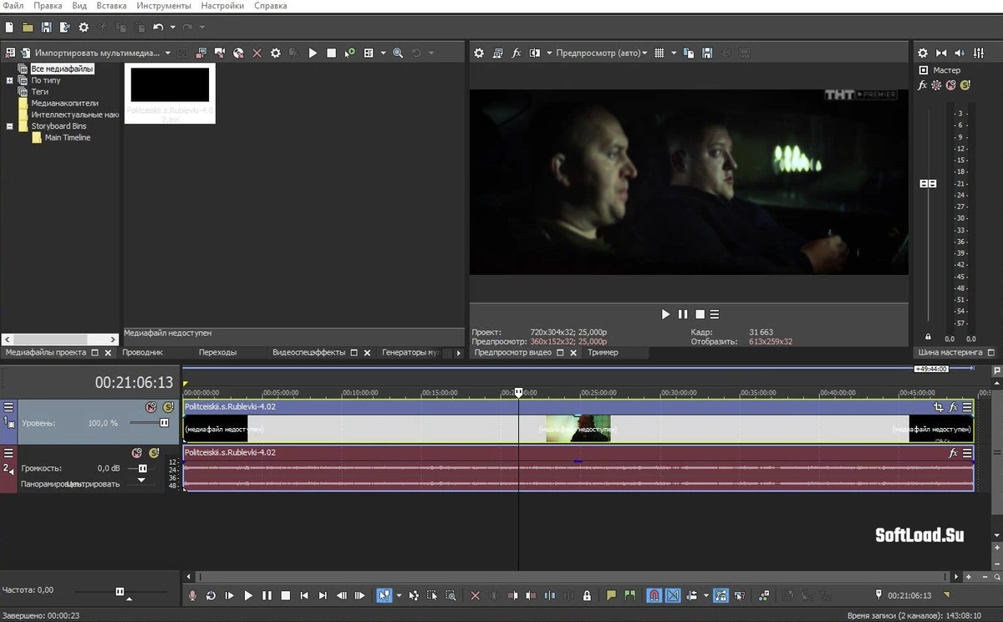Open the event pan/crop icon on video clip
1003x622 pixels.
pyautogui.click(x=939, y=407)
